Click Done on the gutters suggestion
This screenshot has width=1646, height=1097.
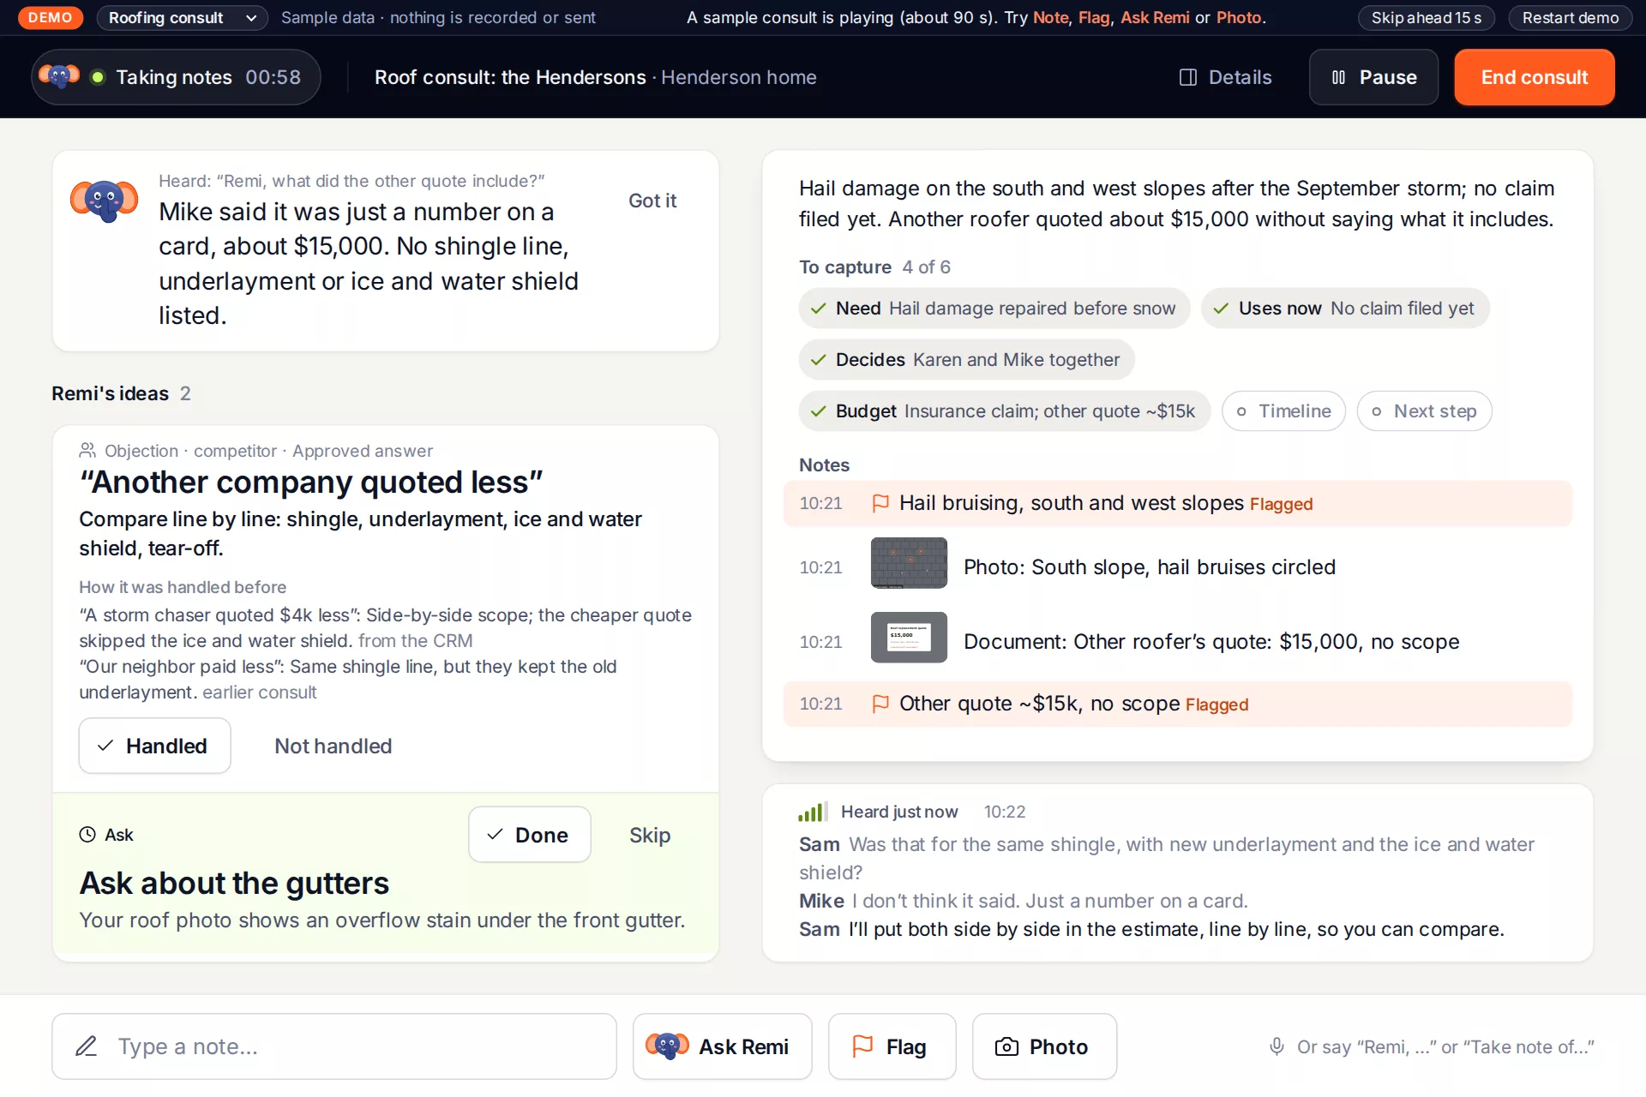pyautogui.click(x=529, y=835)
